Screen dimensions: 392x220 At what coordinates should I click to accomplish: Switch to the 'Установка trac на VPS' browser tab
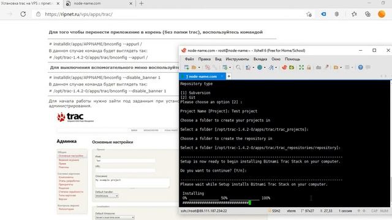click(27, 4)
